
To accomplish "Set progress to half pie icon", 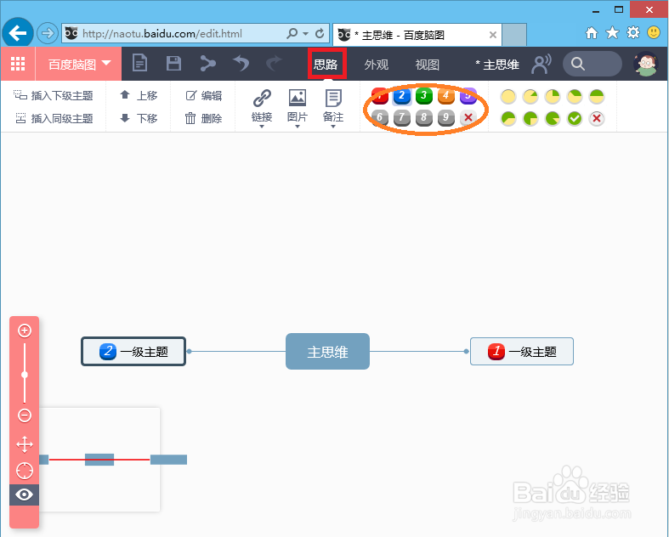I will [x=597, y=96].
